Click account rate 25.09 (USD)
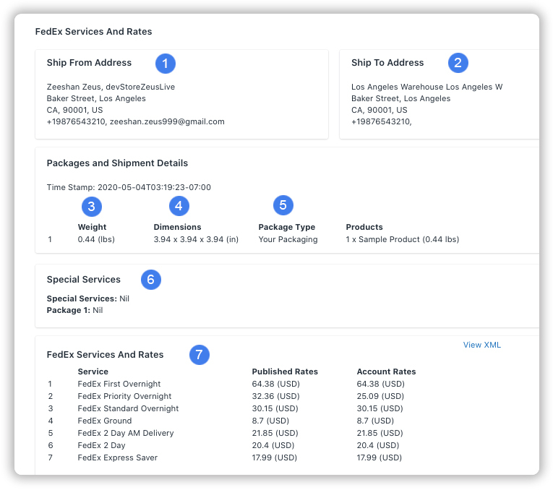The width and height of the screenshot is (553, 490). point(380,396)
